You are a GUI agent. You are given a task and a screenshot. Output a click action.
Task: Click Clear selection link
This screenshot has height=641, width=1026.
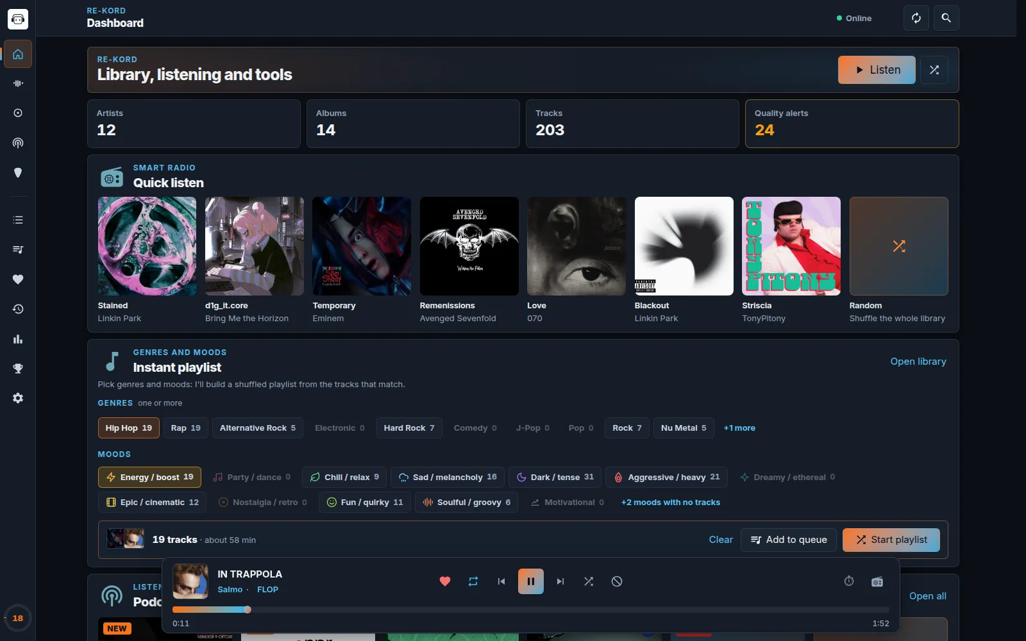click(x=721, y=540)
